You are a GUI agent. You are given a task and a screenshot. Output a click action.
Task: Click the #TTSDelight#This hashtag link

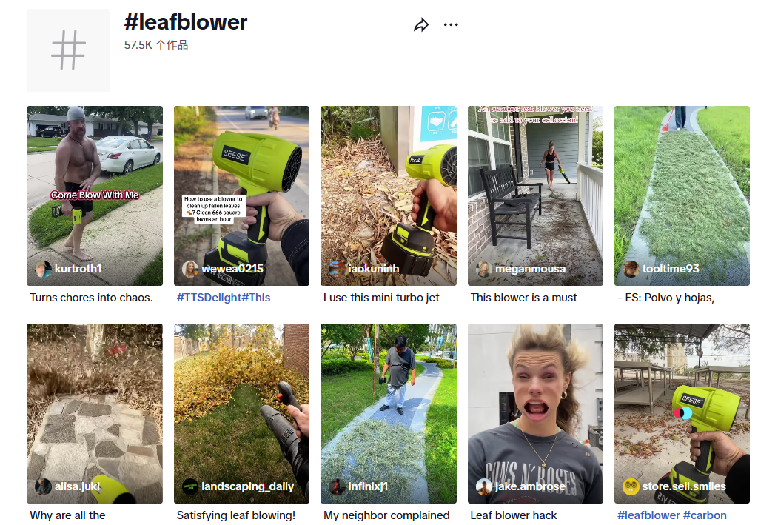tap(224, 298)
